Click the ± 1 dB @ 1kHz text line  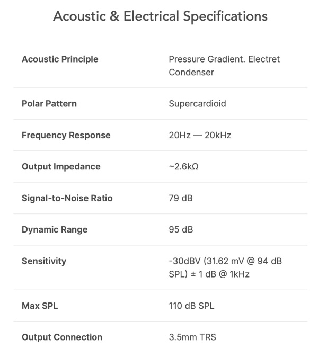[x=220, y=274]
